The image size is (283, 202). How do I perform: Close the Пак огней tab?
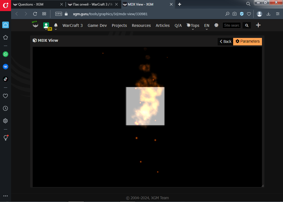117,4
